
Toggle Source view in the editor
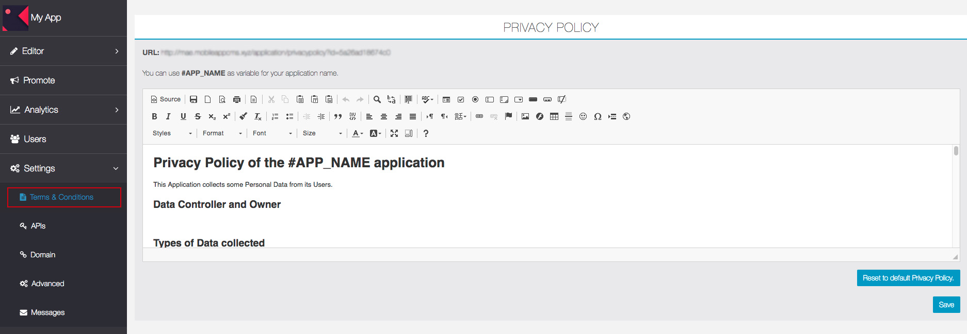(166, 99)
